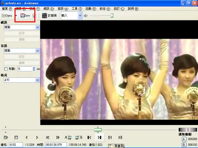Jump to next keyframe double-arrow
The width and height of the screenshot is (198, 148).
coord(58,137)
